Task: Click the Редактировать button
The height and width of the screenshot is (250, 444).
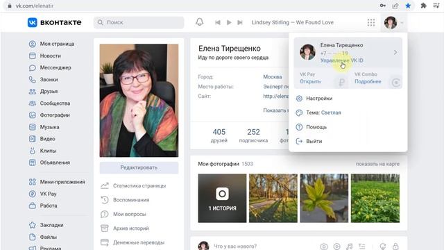Action: (139, 168)
